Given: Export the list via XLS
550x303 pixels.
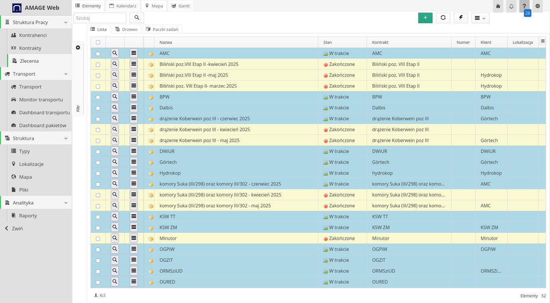Looking at the screenshot, I should 100,295.
